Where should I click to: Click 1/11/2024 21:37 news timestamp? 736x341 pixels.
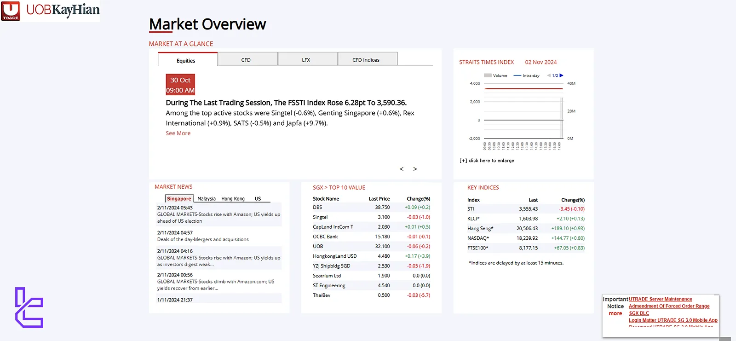175,300
